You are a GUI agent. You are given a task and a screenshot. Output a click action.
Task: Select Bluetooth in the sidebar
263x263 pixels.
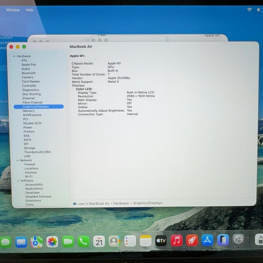[x=28, y=73]
